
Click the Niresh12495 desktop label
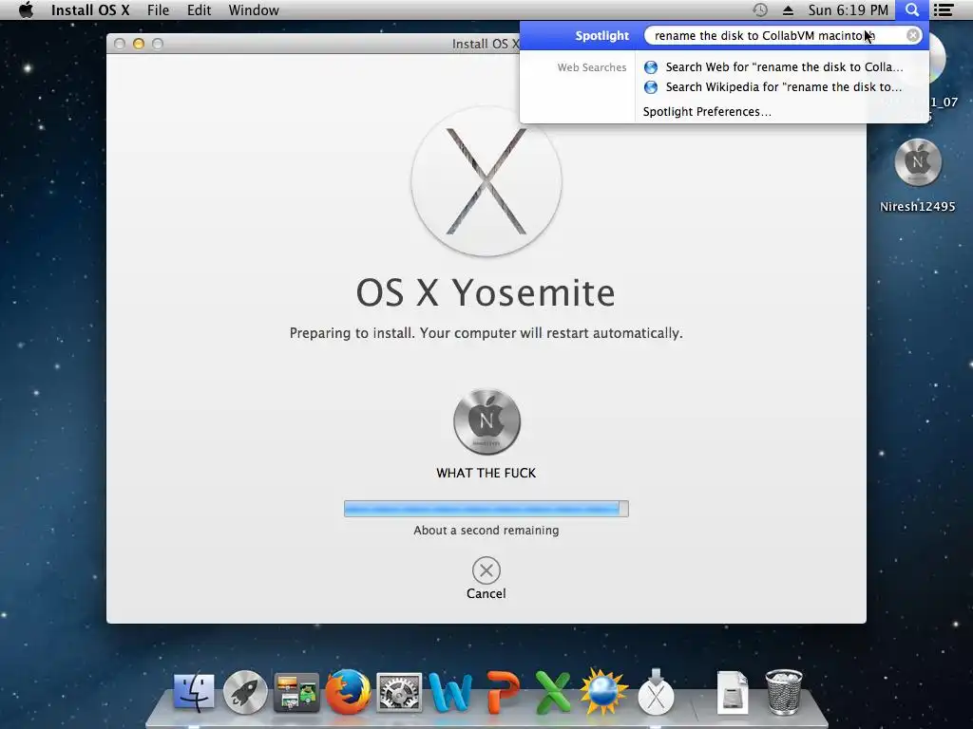tap(918, 206)
